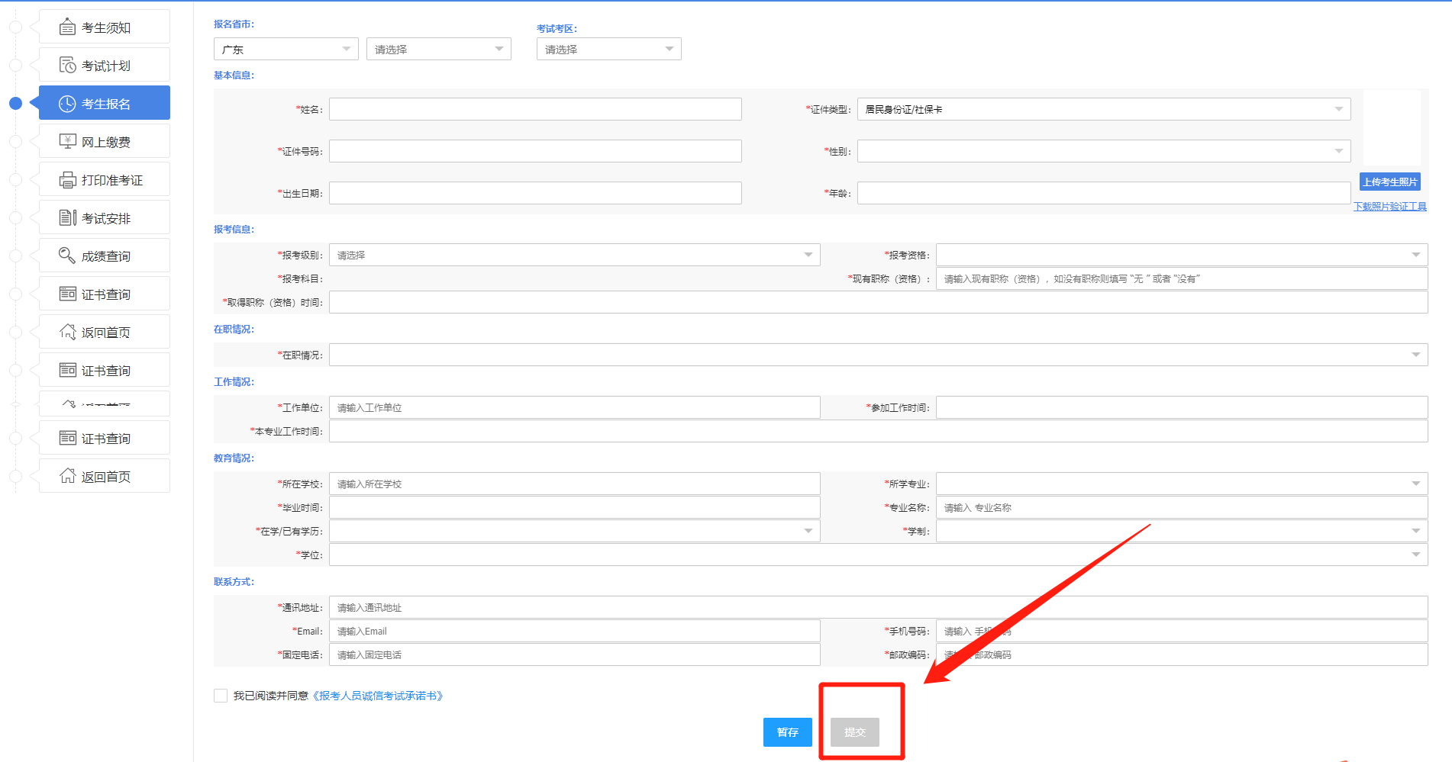The width and height of the screenshot is (1452, 762).
Task: Click the 本专业工作时间 input field
Action: (879, 431)
